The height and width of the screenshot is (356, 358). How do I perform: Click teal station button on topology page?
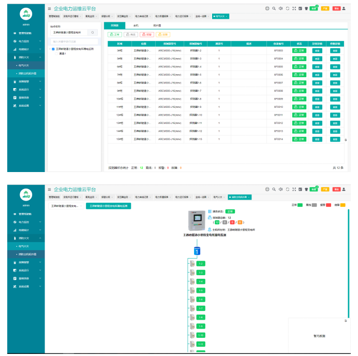point(109,206)
